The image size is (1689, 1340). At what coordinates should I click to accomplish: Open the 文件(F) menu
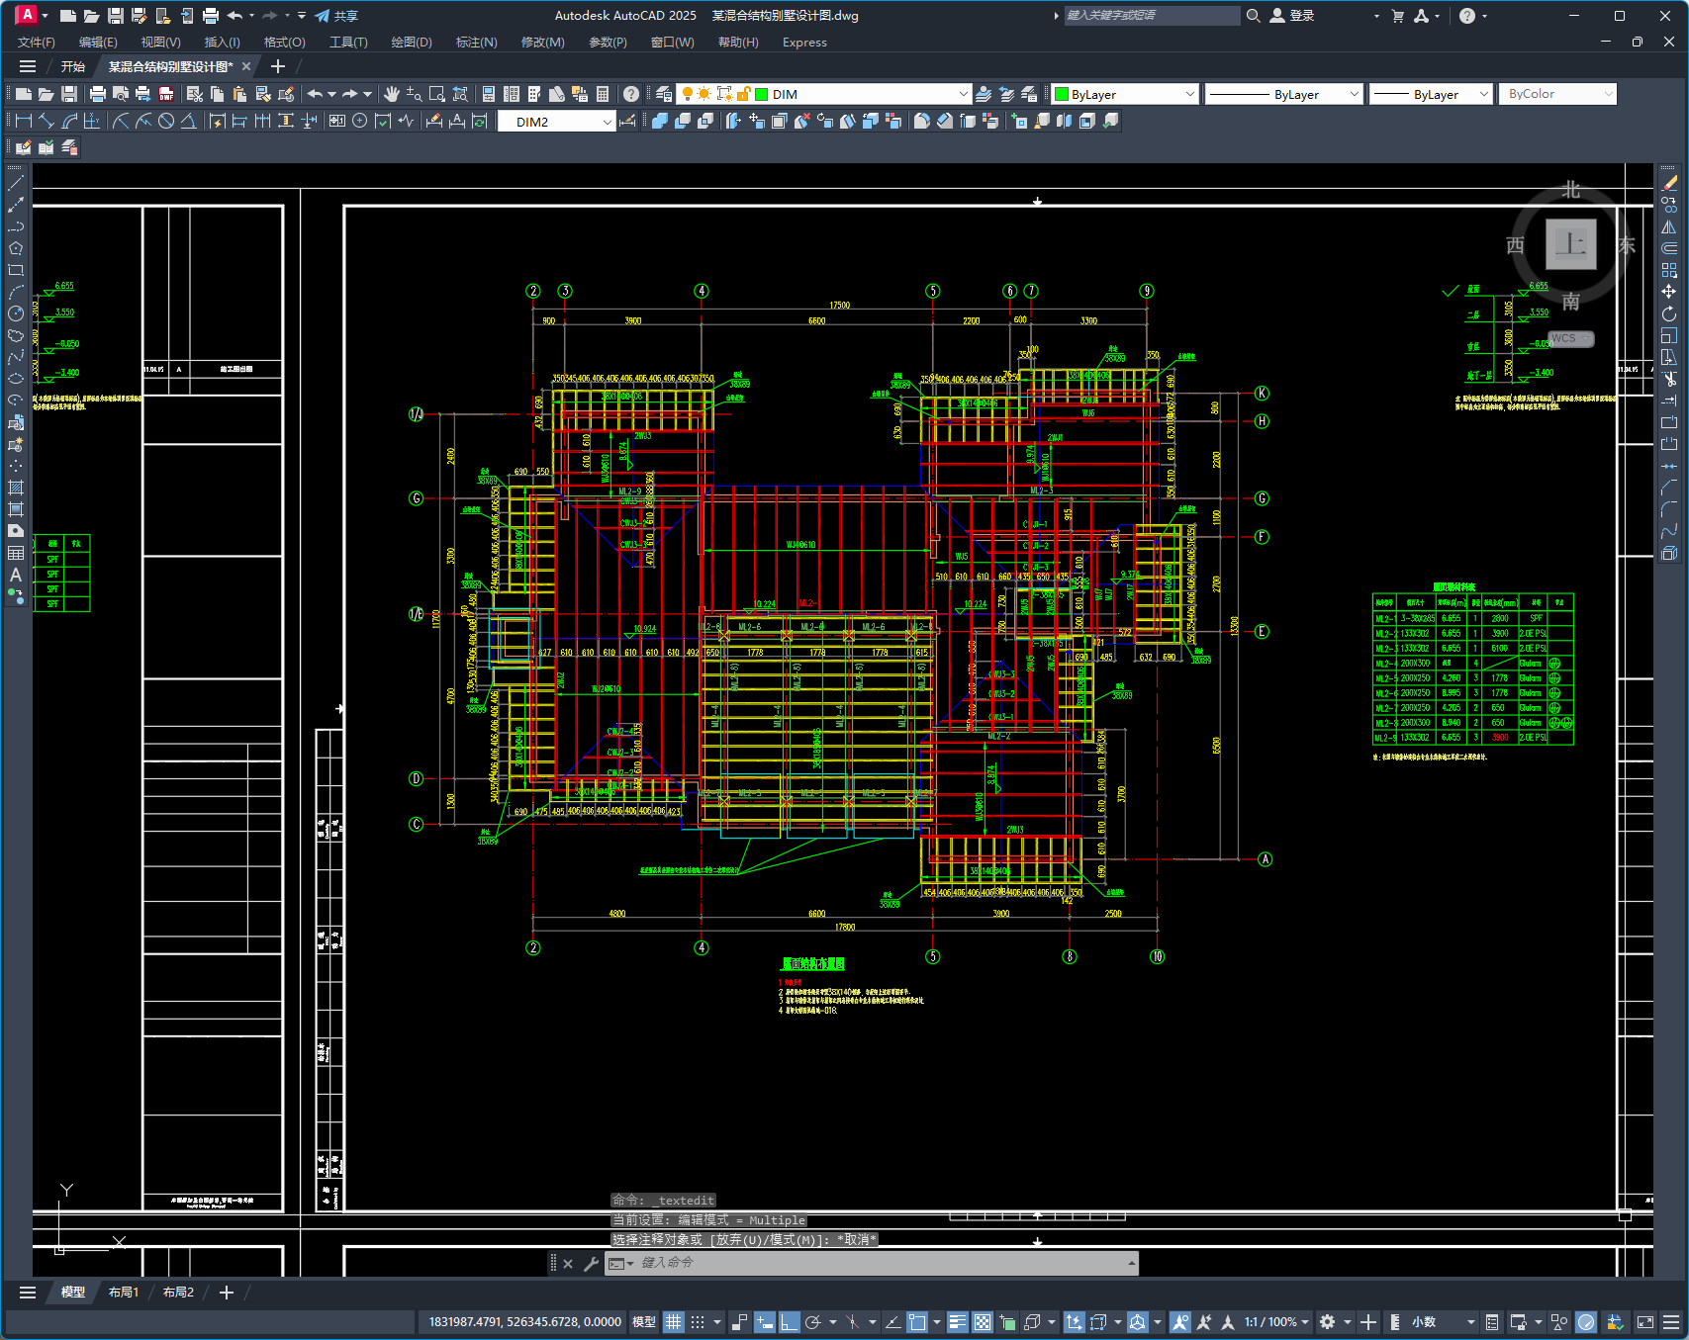tap(37, 43)
